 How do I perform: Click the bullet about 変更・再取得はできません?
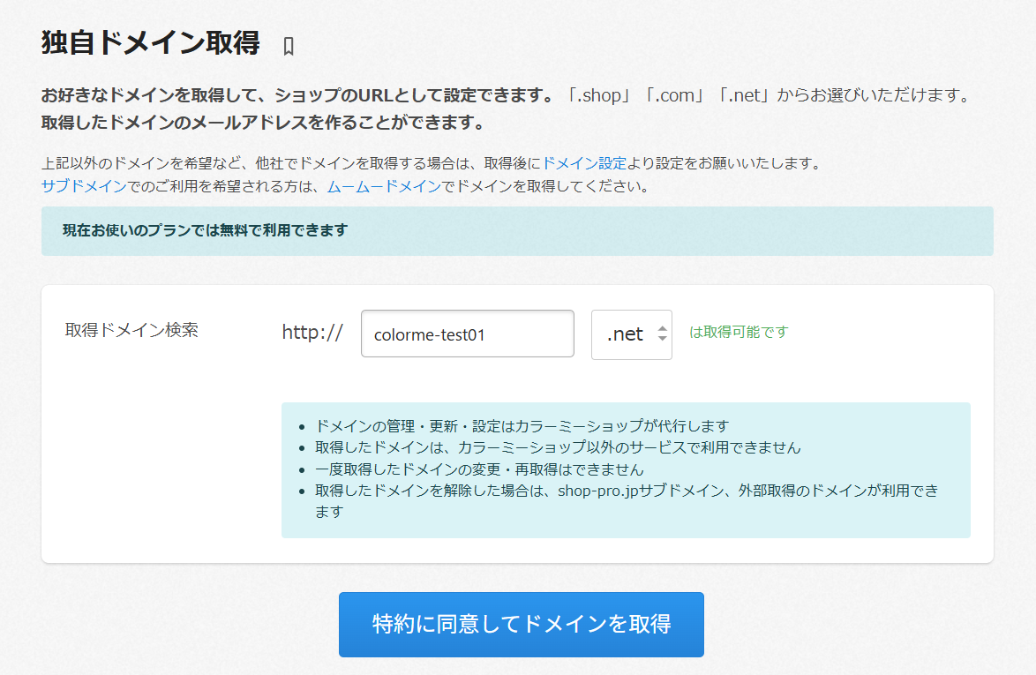(479, 469)
